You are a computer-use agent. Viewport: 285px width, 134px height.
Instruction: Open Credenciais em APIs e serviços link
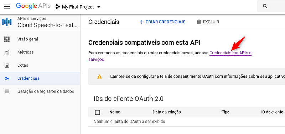[230, 53]
